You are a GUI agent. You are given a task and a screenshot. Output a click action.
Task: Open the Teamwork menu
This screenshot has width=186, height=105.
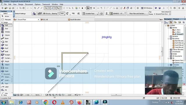coord(46,4)
